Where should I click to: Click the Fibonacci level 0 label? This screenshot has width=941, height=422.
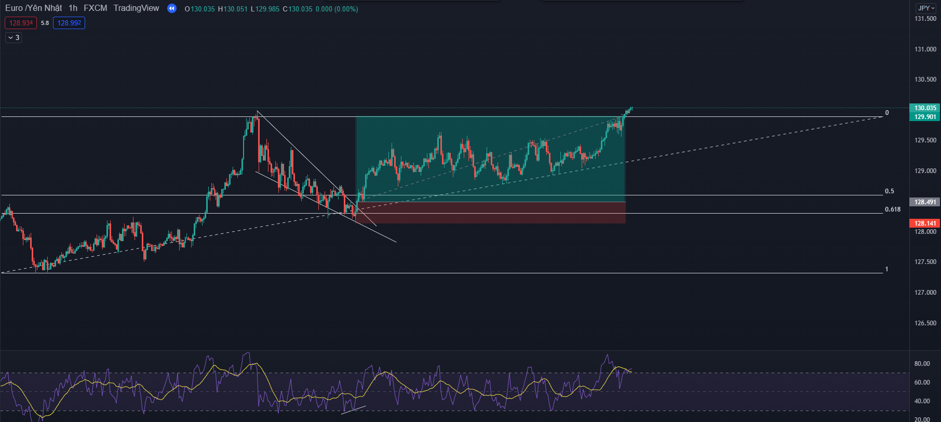tap(886, 113)
